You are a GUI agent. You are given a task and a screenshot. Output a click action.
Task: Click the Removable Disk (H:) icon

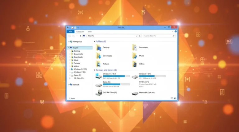(x=135, y=93)
